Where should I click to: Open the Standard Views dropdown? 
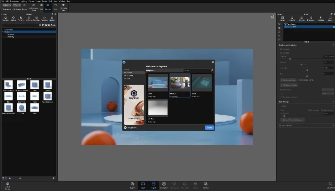click(328, 90)
